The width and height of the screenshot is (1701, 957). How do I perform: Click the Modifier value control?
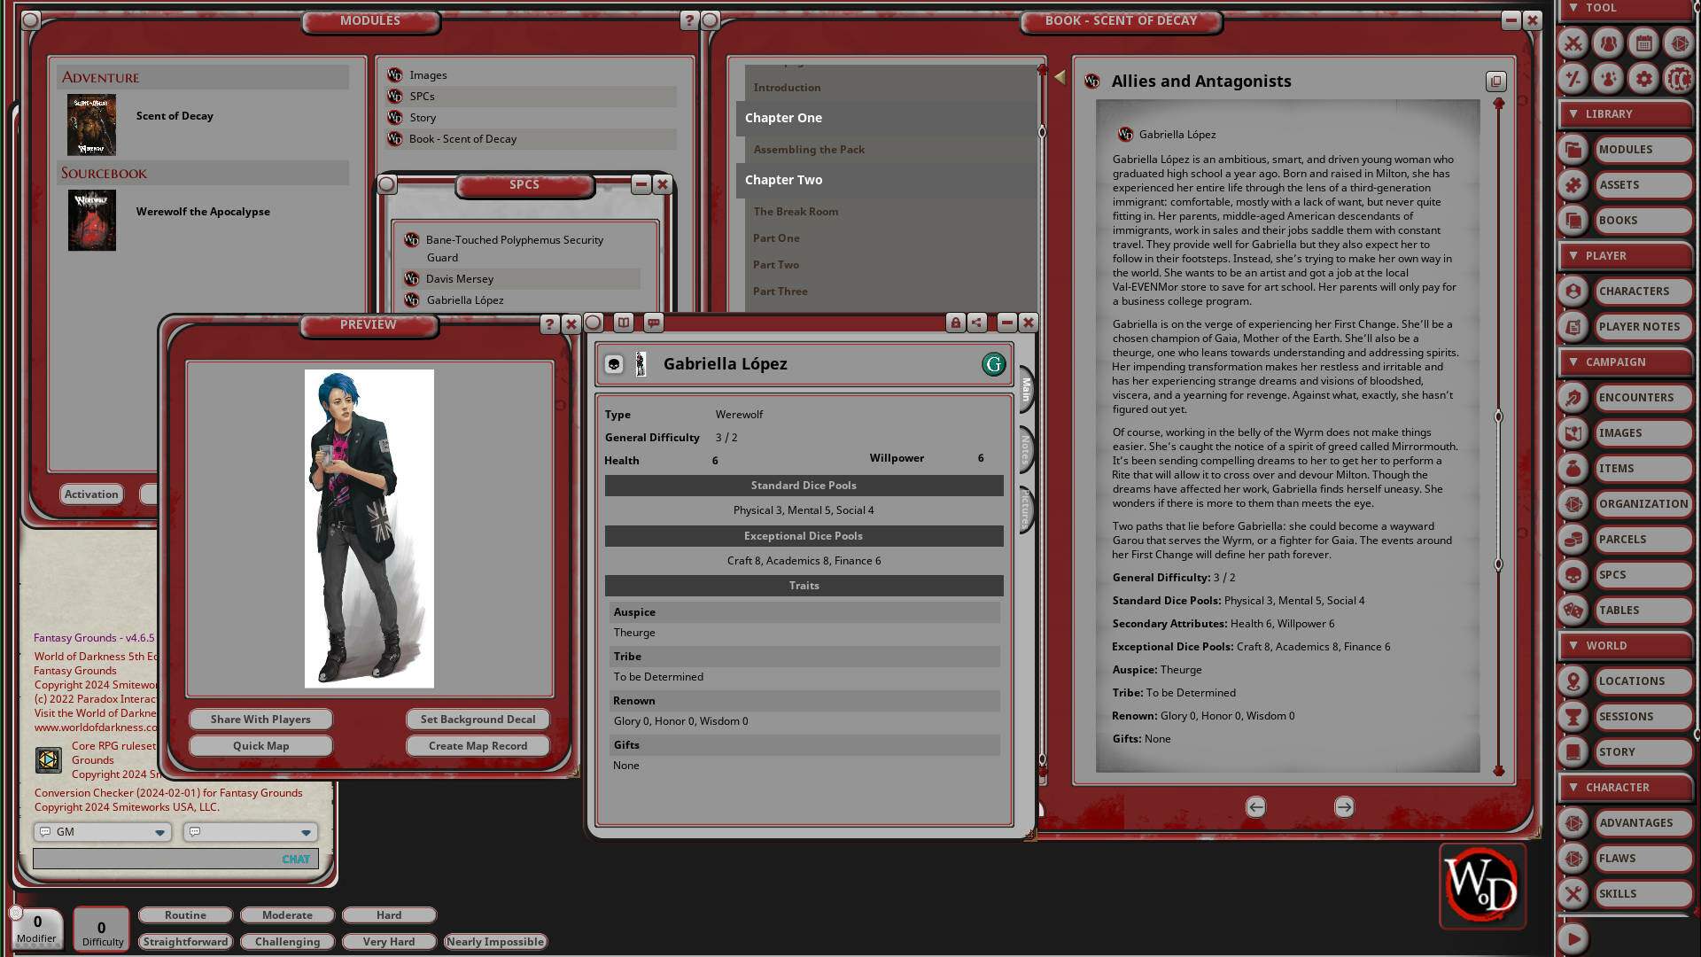click(x=35, y=924)
